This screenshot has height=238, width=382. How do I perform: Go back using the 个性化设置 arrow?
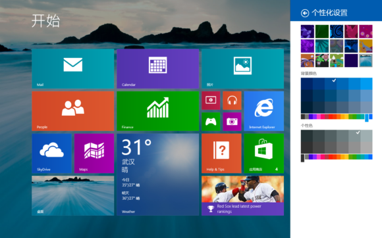(x=305, y=13)
